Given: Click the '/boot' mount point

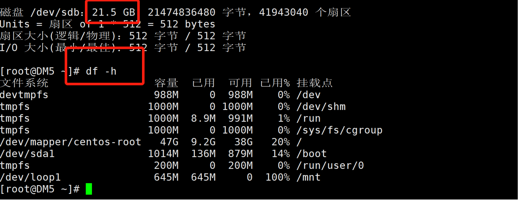Looking at the screenshot, I should point(311,154).
